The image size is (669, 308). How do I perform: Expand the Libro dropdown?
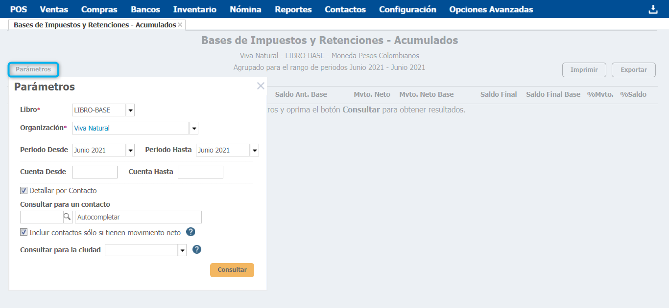pos(130,110)
